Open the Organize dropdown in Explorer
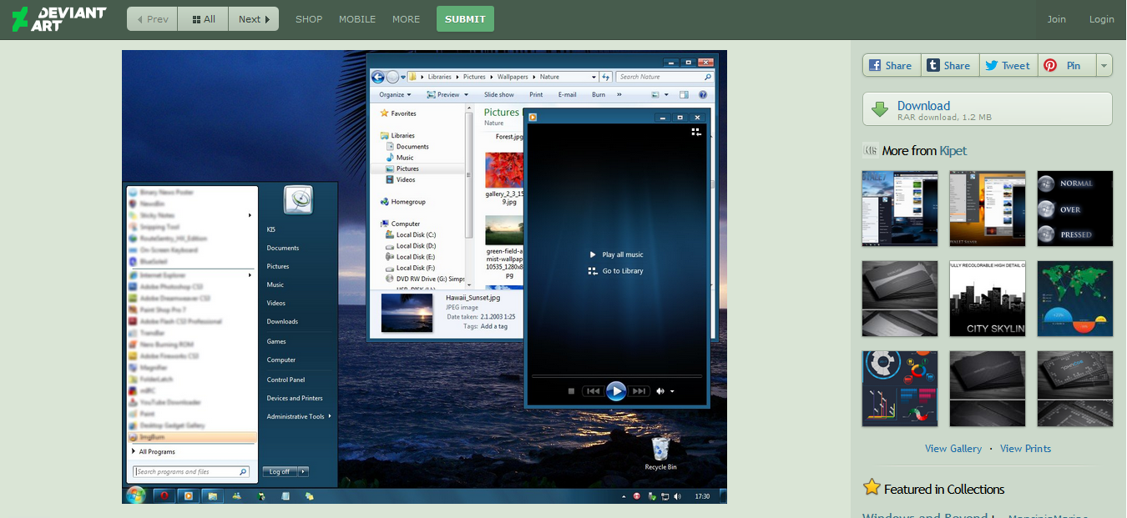Image resolution: width=1127 pixels, height=518 pixels. pyautogui.click(x=395, y=95)
